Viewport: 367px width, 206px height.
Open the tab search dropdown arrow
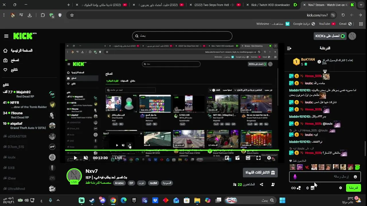(x=361, y=5)
